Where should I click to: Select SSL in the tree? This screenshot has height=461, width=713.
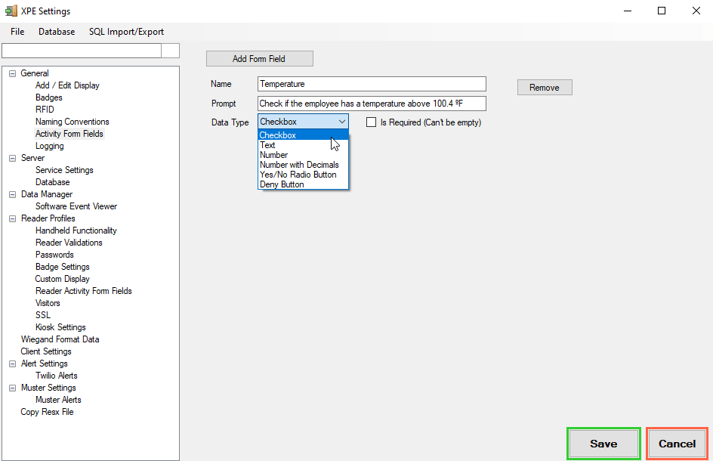43,315
